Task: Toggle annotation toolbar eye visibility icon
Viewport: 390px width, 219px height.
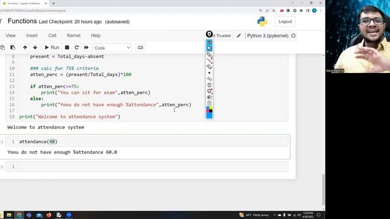Action: (x=210, y=43)
